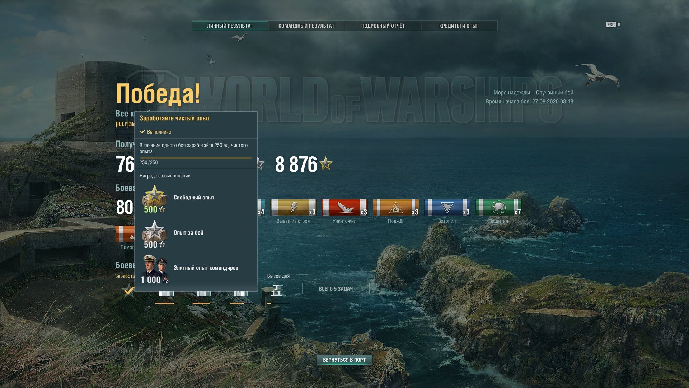The image size is (689, 388).
Task: Click the 'Вызов дня' daily challenge icon
Action: 278,290
